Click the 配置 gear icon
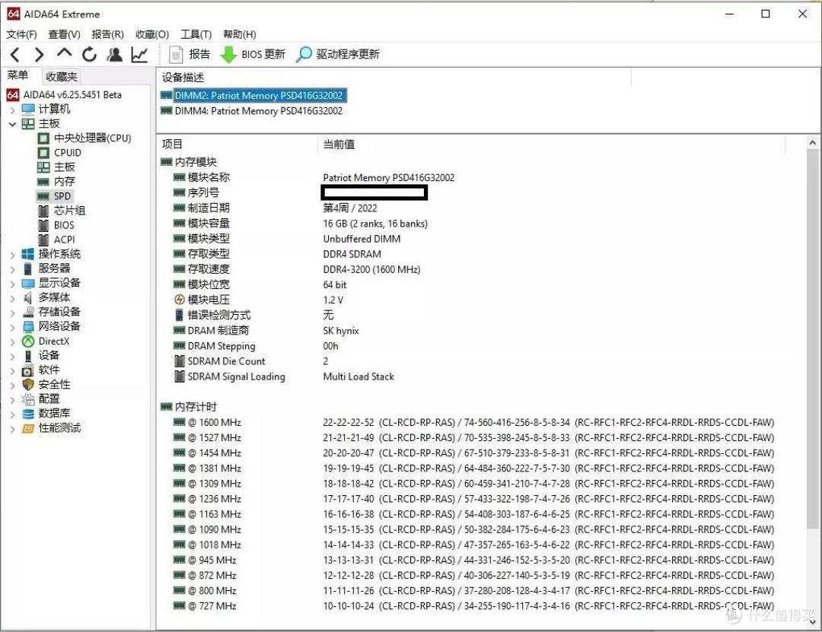This screenshot has height=632, width=822. coord(28,399)
